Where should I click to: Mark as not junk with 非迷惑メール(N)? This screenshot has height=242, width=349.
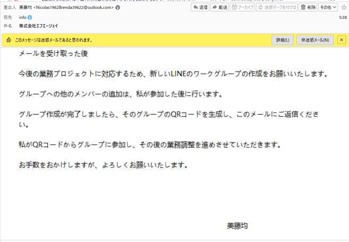315,40
